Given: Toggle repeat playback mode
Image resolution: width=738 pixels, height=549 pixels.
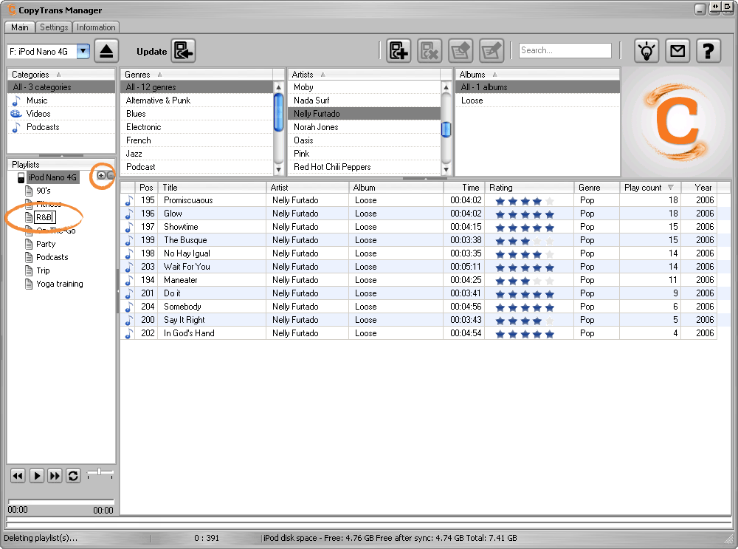Looking at the screenshot, I should 73,476.
